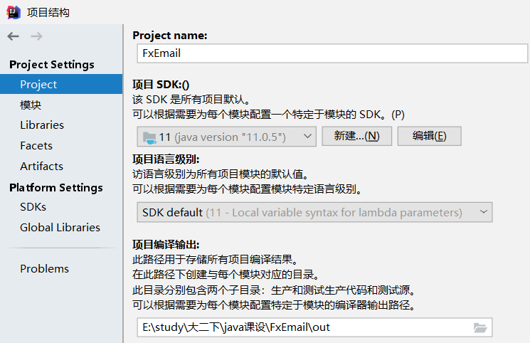The height and width of the screenshot is (343, 530).
Task: Go to Libraries settings
Action: (x=42, y=125)
